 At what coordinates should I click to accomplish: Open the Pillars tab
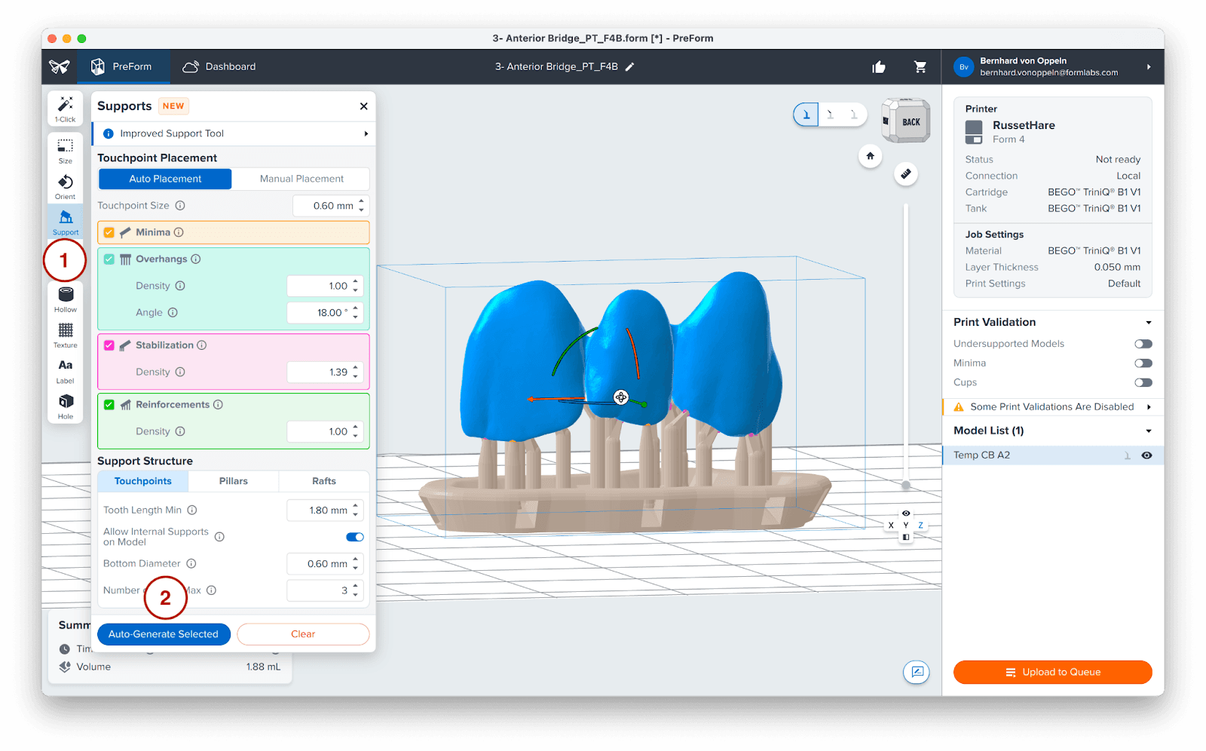233,481
